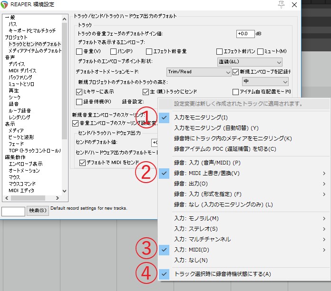The image size is (331, 291).
Task: Click the tree horizontal scroll left arrow
Action: coord(7,198)
